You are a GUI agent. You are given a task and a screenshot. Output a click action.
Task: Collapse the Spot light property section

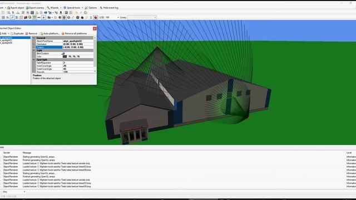34,59
